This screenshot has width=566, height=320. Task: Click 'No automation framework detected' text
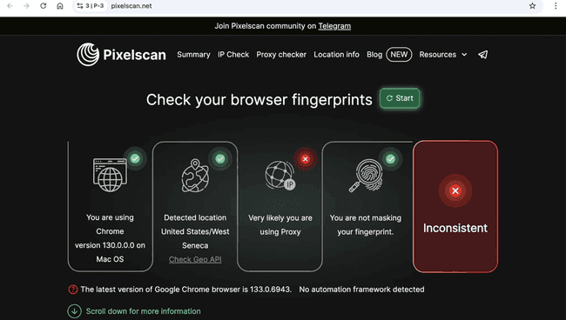point(361,290)
